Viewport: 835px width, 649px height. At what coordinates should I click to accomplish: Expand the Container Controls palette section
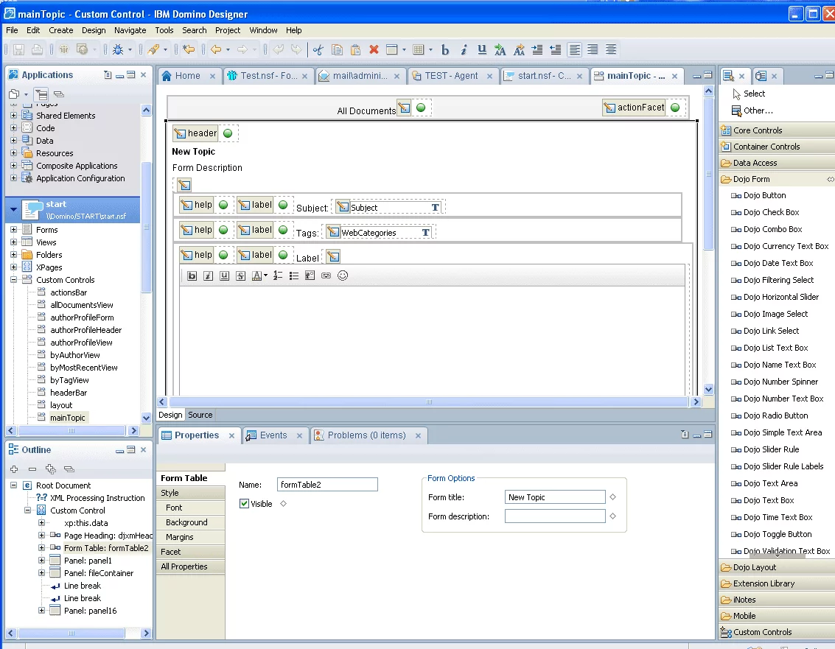click(766, 147)
